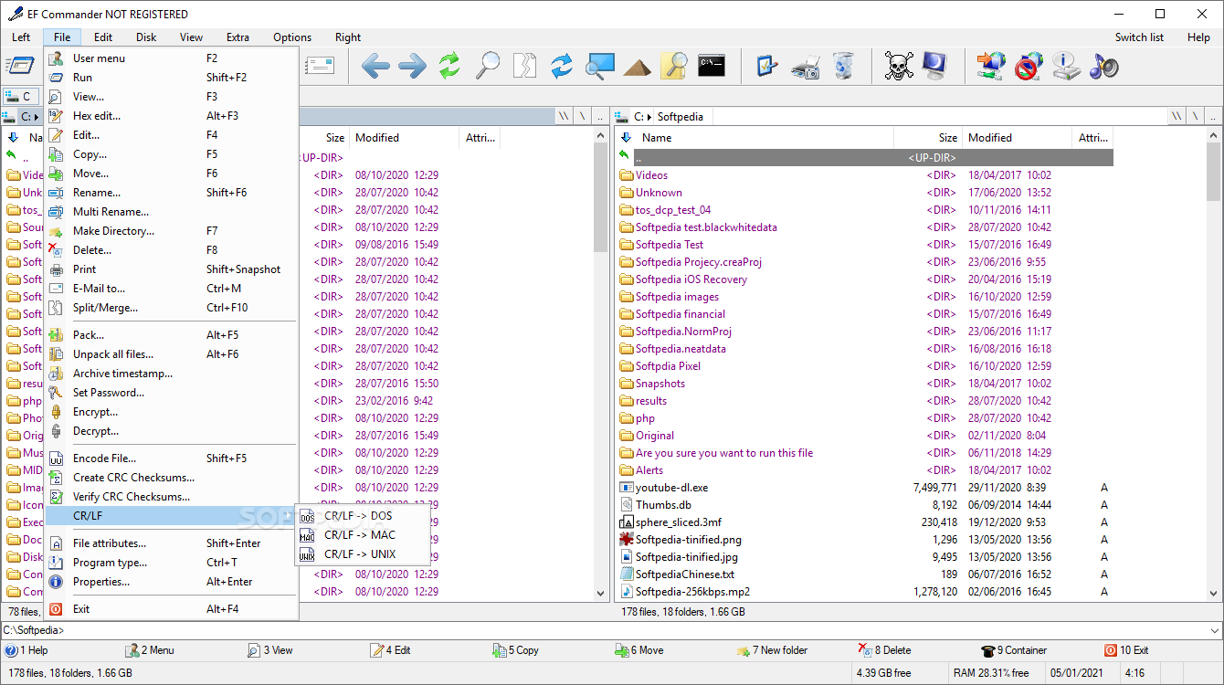This screenshot has width=1224, height=685.
Task: Click the 9 Container button
Action: 1014,650
